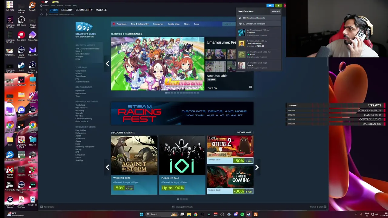Viewport: 388px width, 218px height.
Task: Open the Games menu
Action: 68,5
